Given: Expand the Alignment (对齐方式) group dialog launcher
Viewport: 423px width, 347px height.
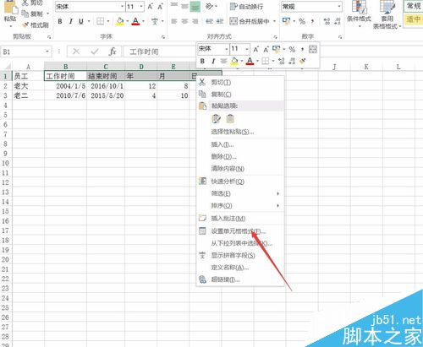Looking at the screenshot, I should [275, 37].
